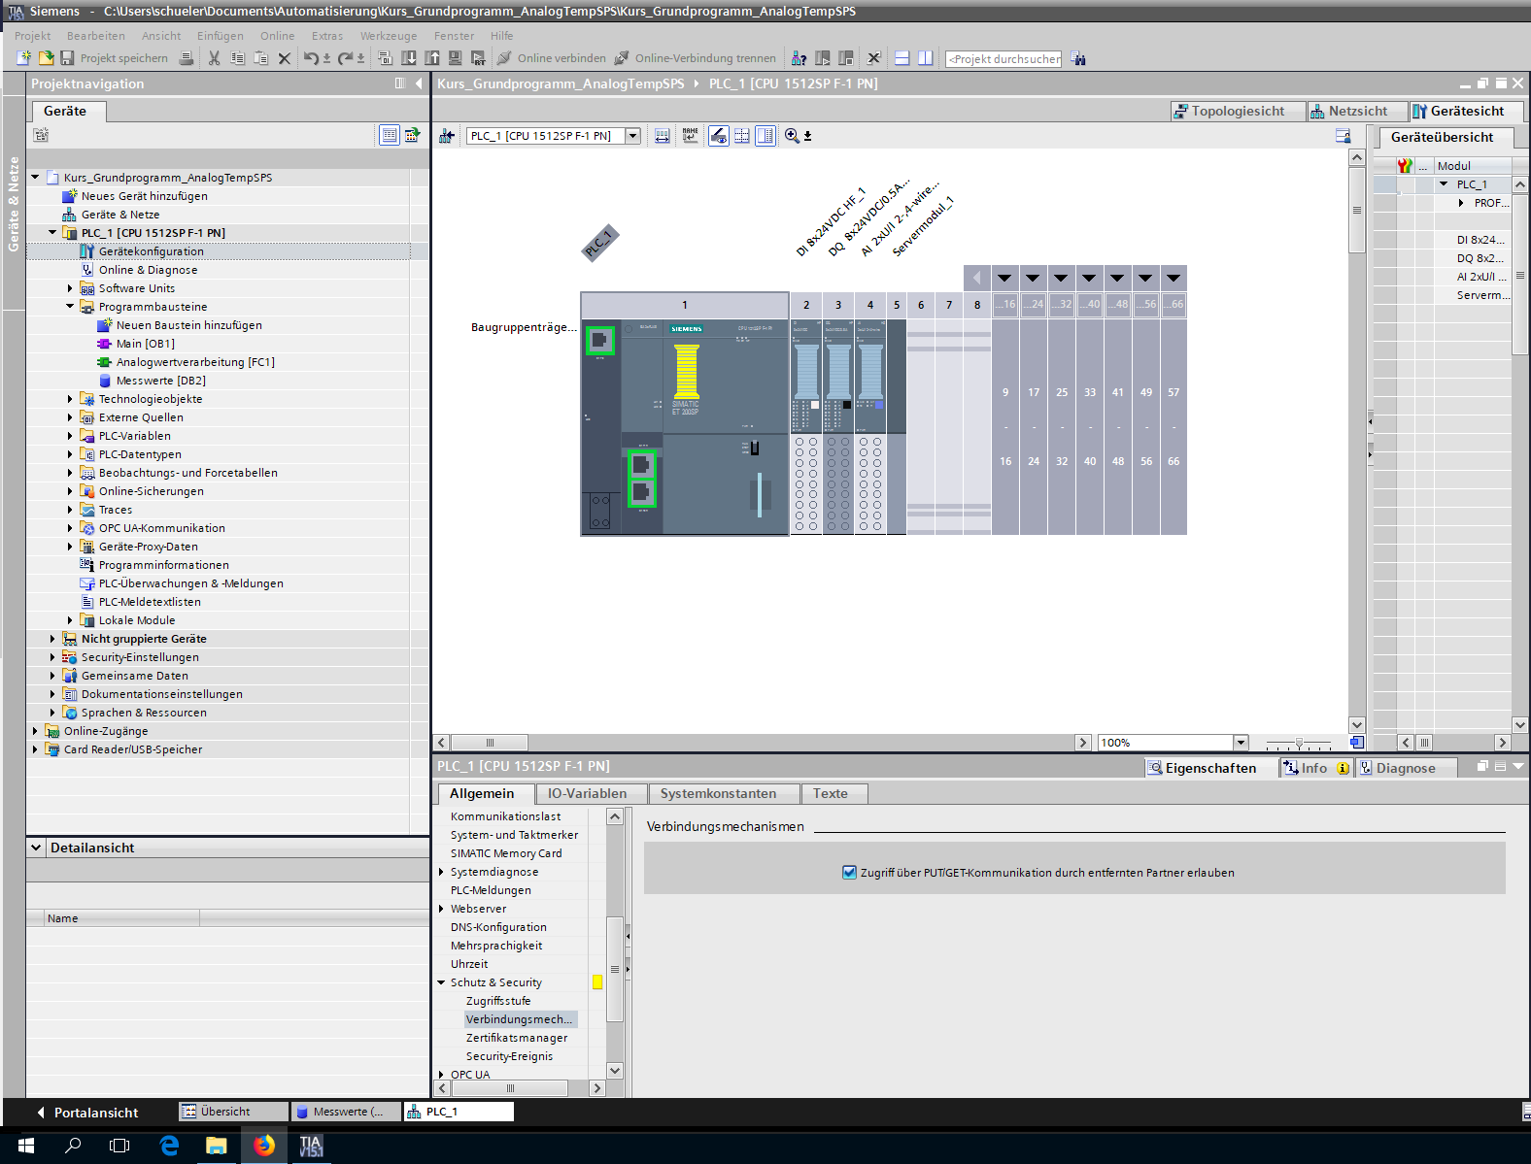Select Zertifikatsmanager in properties navigation
1531x1164 pixels.
pyautogui.click(x=516, y=1038)
